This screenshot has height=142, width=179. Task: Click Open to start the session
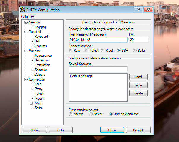[x=112, y=130]
